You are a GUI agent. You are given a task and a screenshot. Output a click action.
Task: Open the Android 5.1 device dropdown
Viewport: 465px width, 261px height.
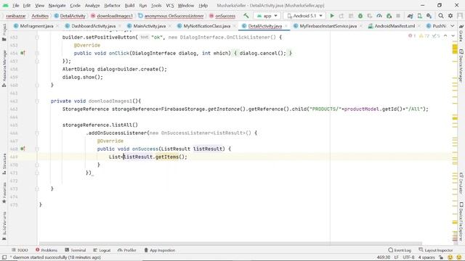point(304,16)
